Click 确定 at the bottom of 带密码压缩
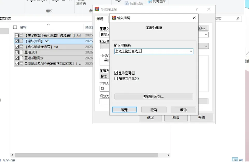 click(150, 118)
